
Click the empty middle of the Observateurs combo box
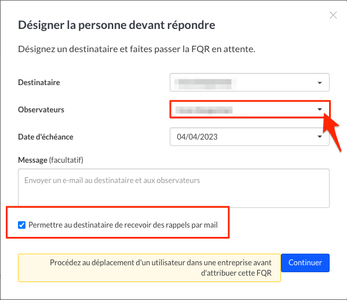pos(275,109)
